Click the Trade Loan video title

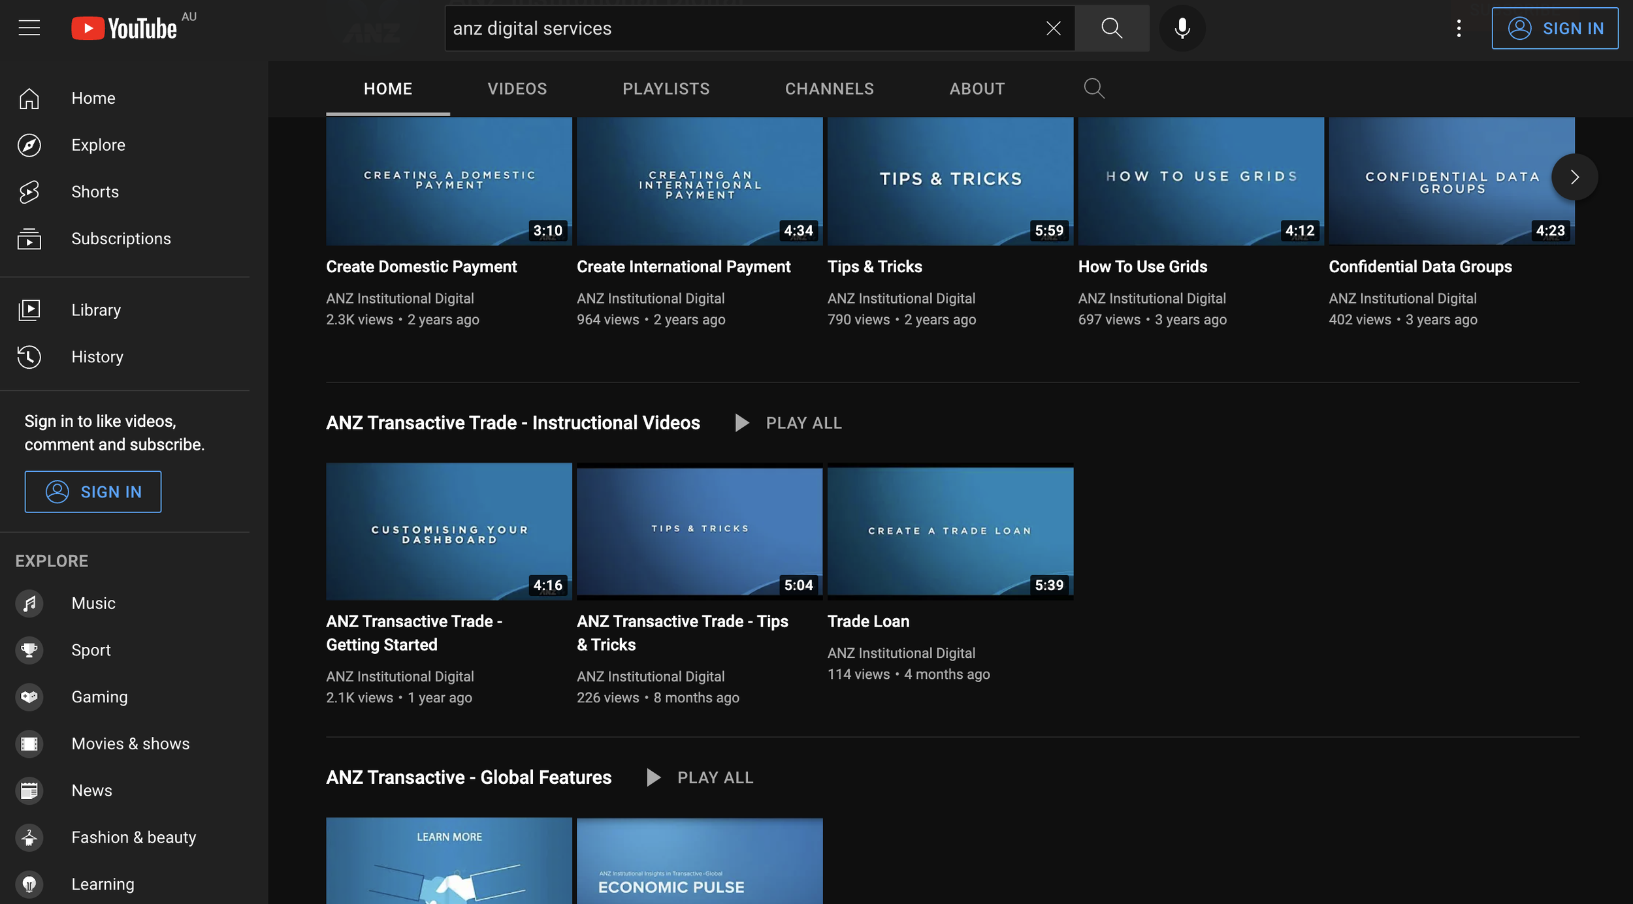[868, 621]
